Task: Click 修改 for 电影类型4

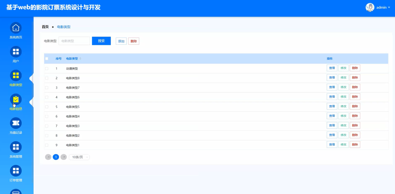Action: 343,116
